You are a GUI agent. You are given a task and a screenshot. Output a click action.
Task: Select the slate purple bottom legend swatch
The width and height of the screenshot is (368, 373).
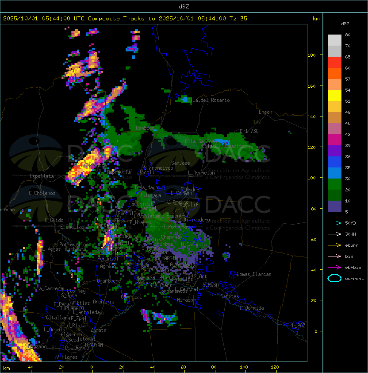pos(334,206)
